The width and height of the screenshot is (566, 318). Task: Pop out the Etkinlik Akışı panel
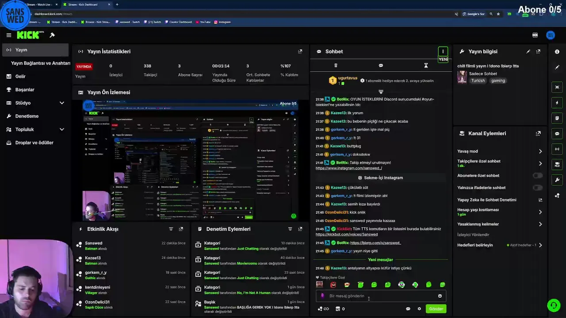tap(181, 229)
